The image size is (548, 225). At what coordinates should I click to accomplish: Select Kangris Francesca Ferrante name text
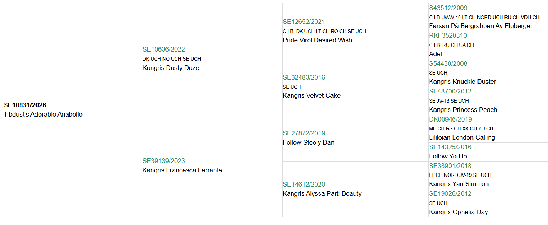tap(182, 170)
